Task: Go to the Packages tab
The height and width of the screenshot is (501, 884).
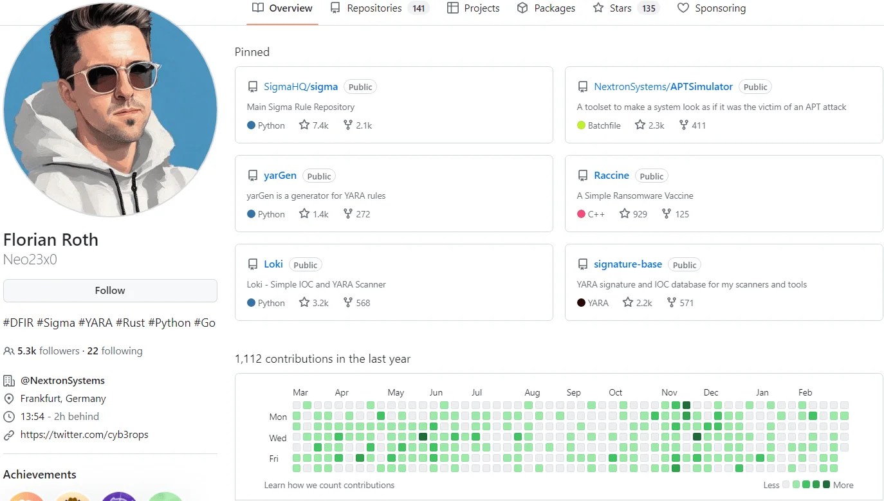Action: [x=546, y=8]
